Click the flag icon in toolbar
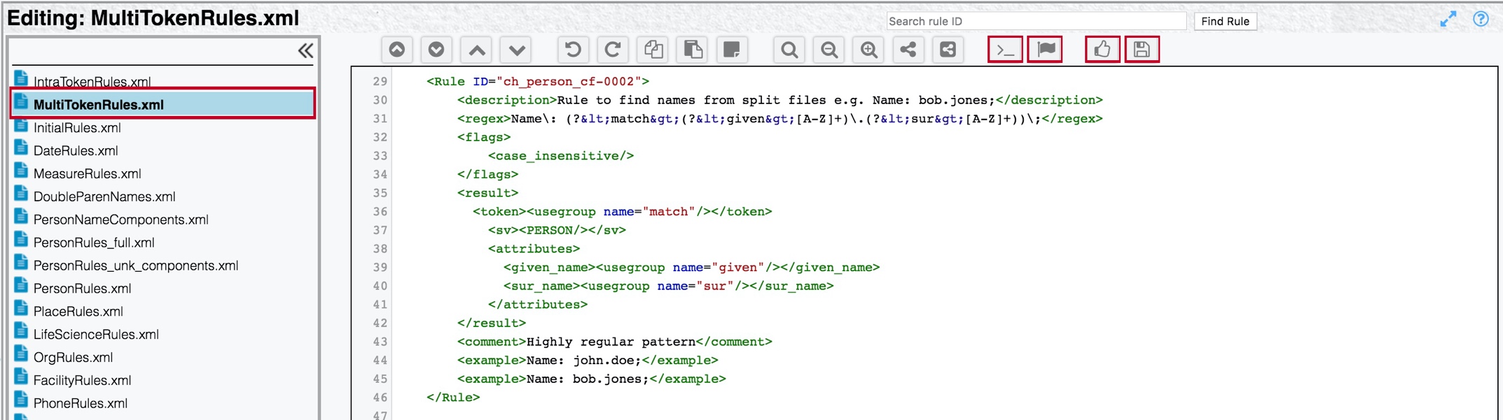Image resolution: width=1503 pixels, height=420 pixels. point(1045,50)
